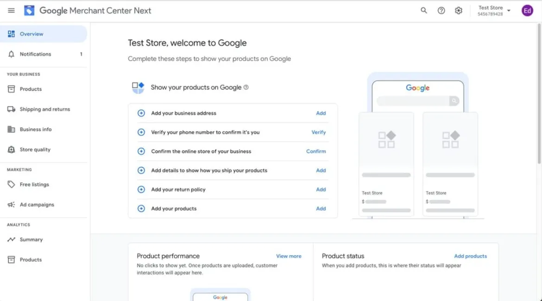Open the navigation hamburger menu

tap(11, 10)
